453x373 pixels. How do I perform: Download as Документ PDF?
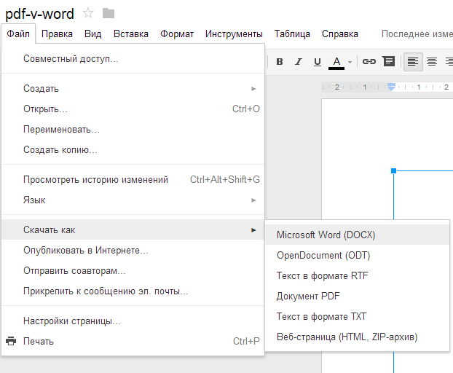click(x=358, y=296)
